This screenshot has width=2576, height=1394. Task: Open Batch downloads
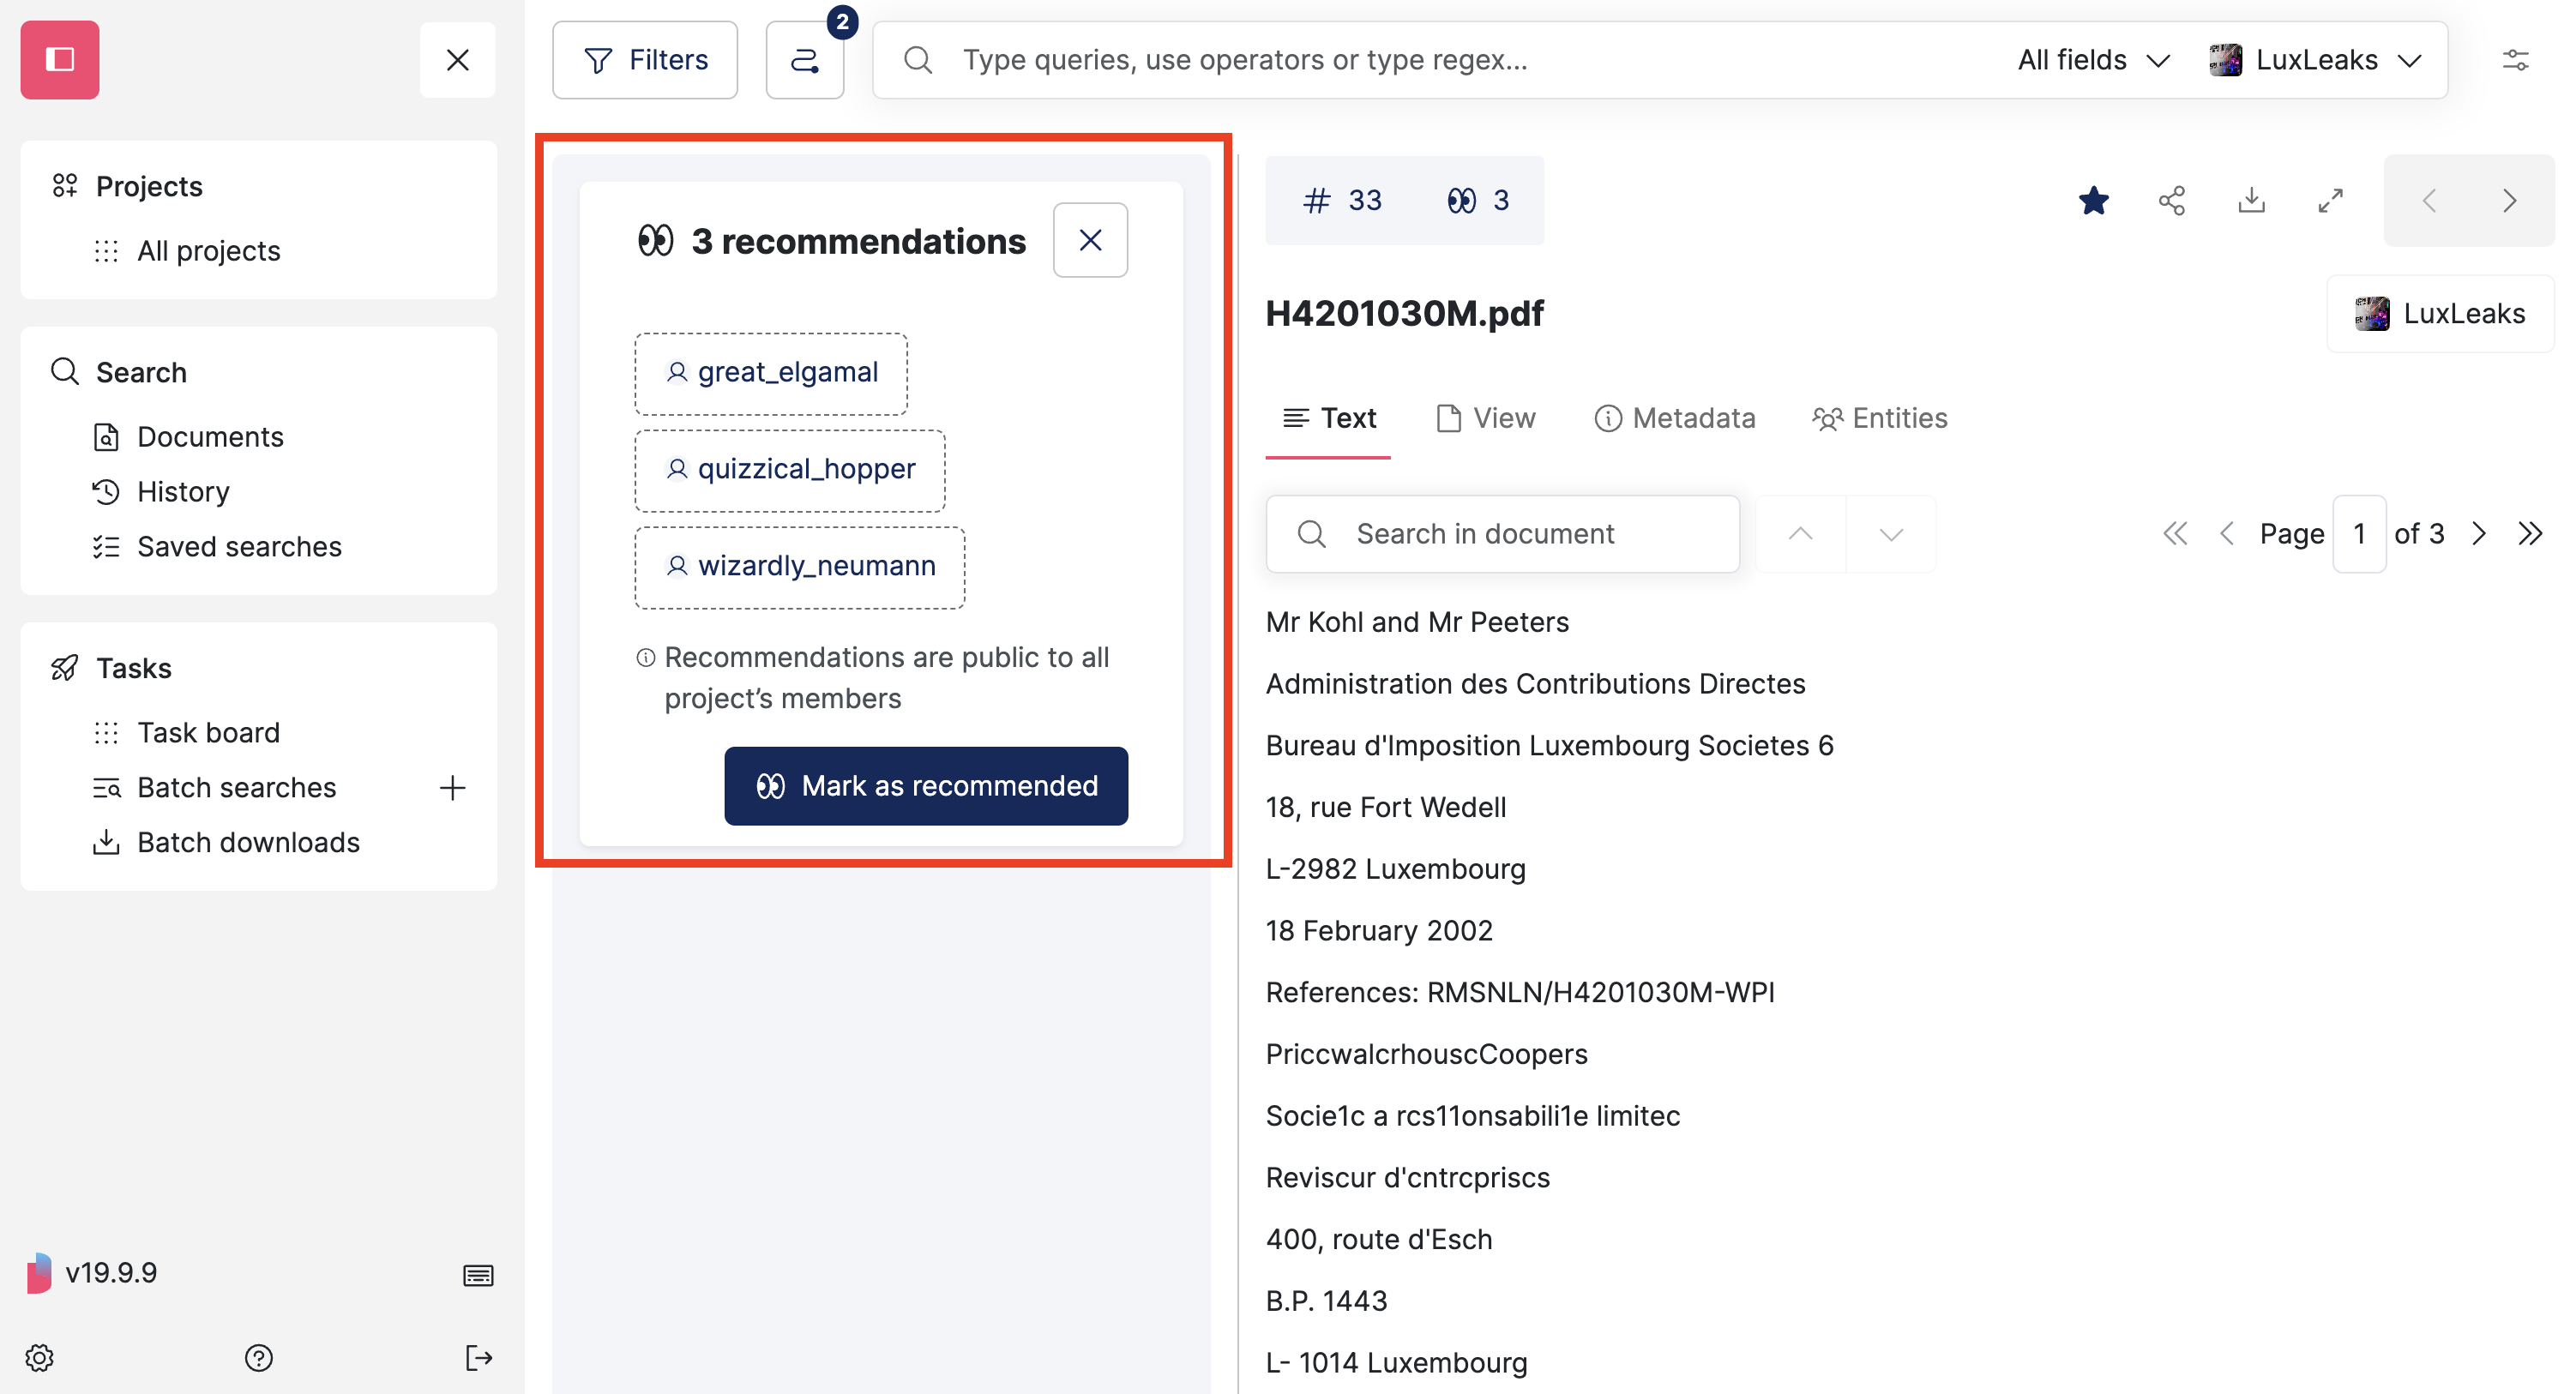coord(248,843)
